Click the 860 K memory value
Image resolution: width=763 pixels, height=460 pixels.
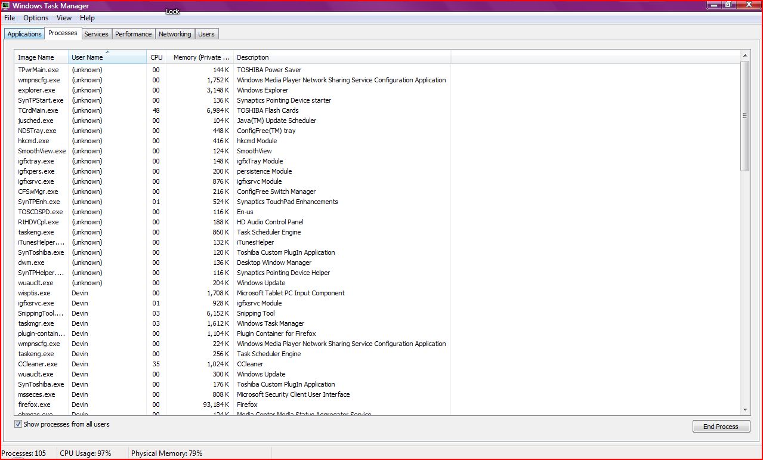pyautogui.click(x=221, y=232)
